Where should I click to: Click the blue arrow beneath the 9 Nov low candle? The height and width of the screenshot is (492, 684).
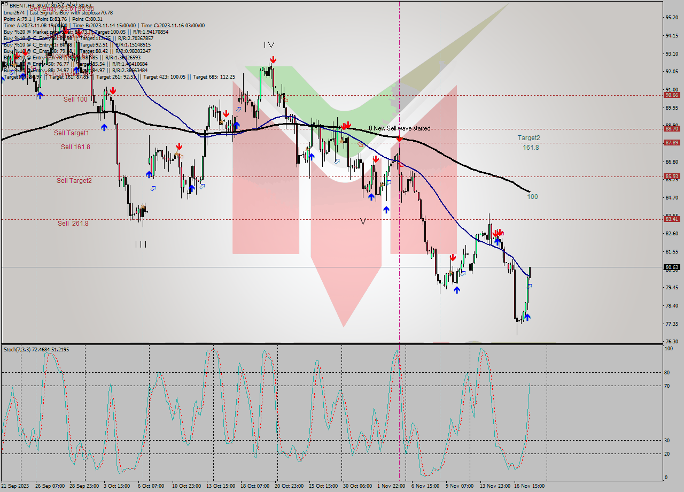(456, 289)
